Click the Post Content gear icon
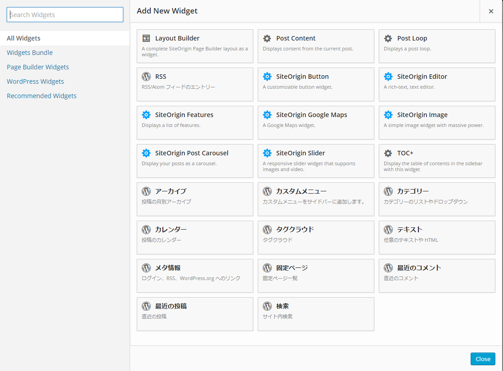503x371 pixels. pos(267,39)
